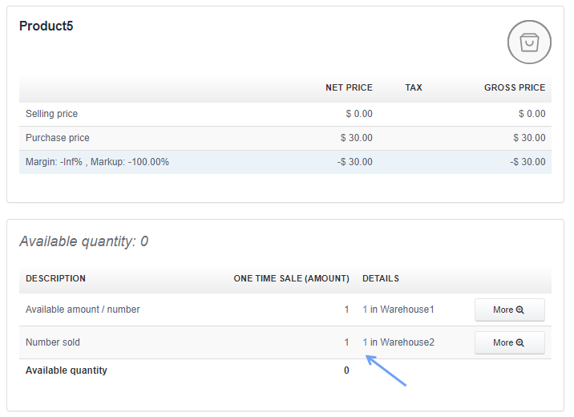Click magnifier icon in Warehouse1 More button
This screenshot has width=574, height=417.
pyautogui.click(x=520, y=310)
